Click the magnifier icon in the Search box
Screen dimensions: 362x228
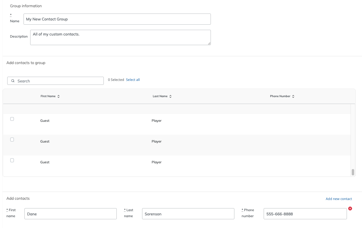[13, 81]
